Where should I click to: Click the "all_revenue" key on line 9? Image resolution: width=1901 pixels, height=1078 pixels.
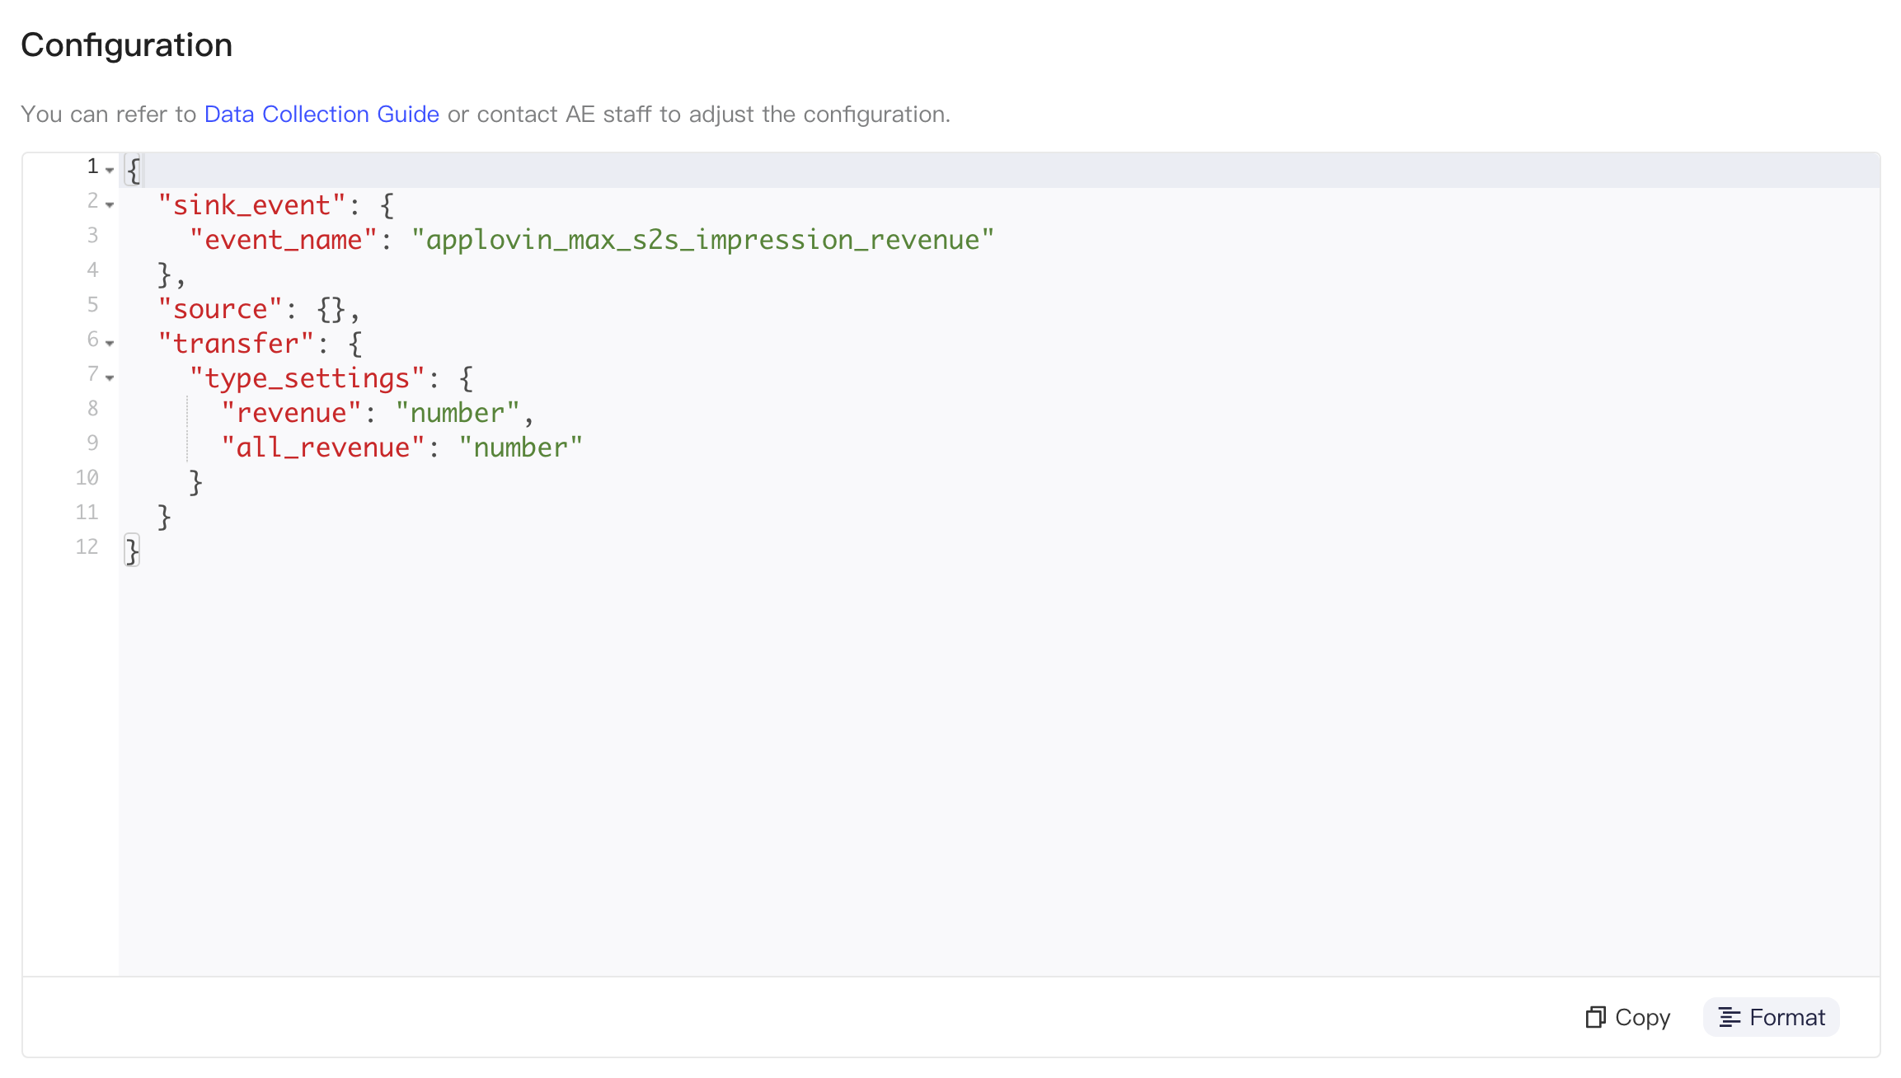coord(322,448)
